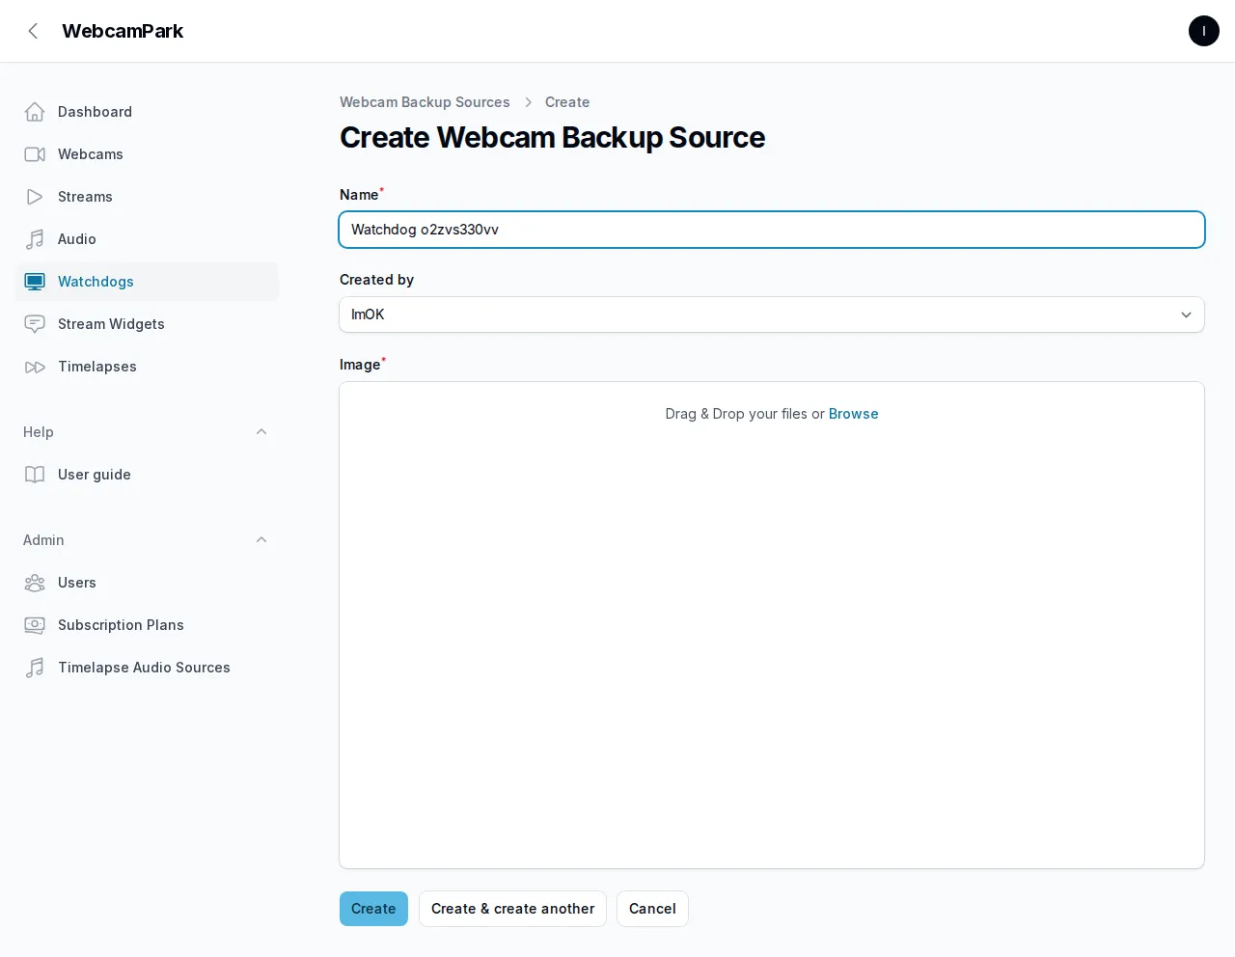Navigate to Audio section
The image size is (1235, 957).
147,239
